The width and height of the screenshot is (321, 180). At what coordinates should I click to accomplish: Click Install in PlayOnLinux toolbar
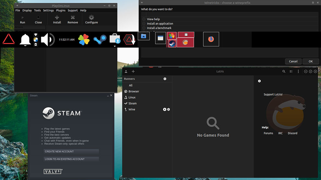click(57, 20)
